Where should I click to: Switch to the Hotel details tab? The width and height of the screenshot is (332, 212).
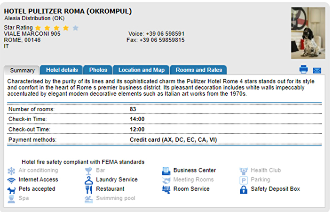click(62, 70)
